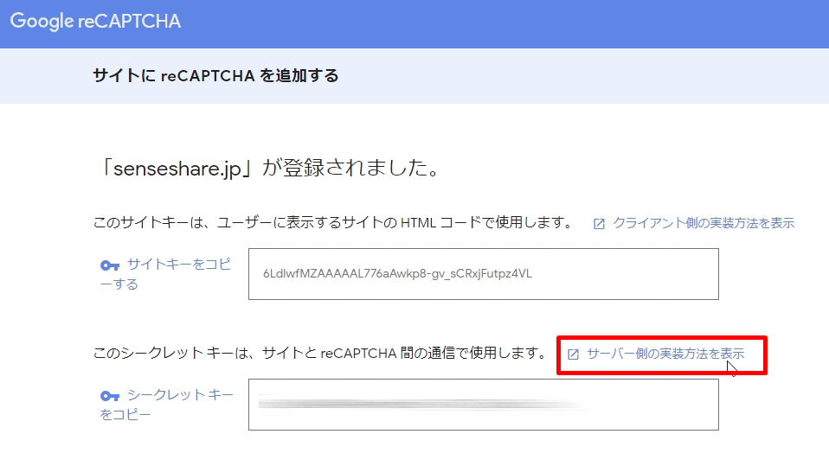Click external-link icon beside クライアント側の実装方法
This screenshot has height=466, width=829.
click(599, 224)
